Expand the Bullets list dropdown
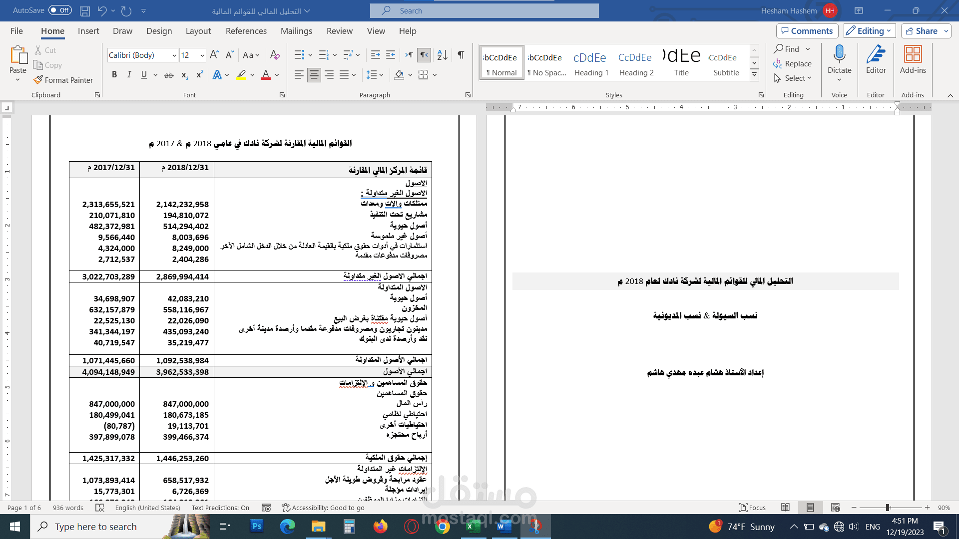This screenshot has width=959, height=539. click(310, 55)
